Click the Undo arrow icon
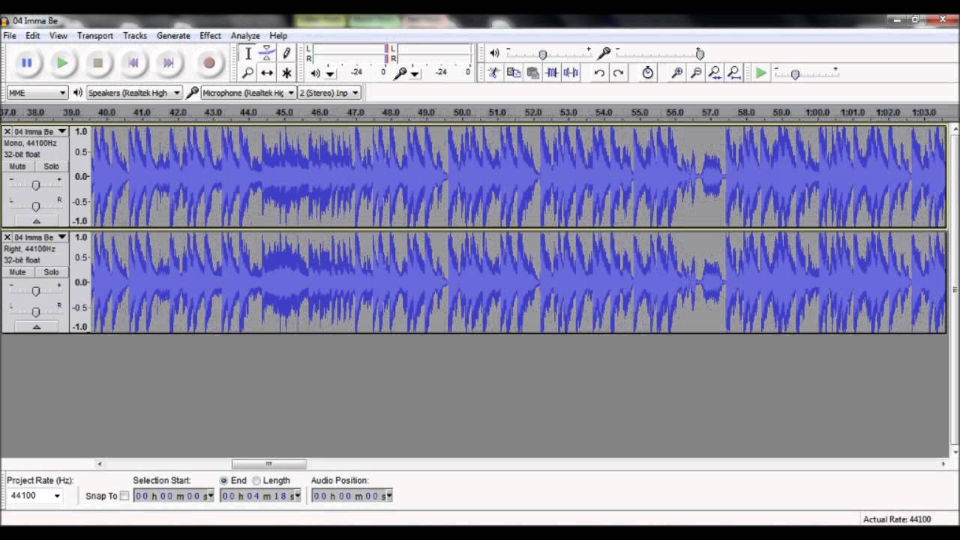This screenshot has height=540, width=960. pos(599,73)
